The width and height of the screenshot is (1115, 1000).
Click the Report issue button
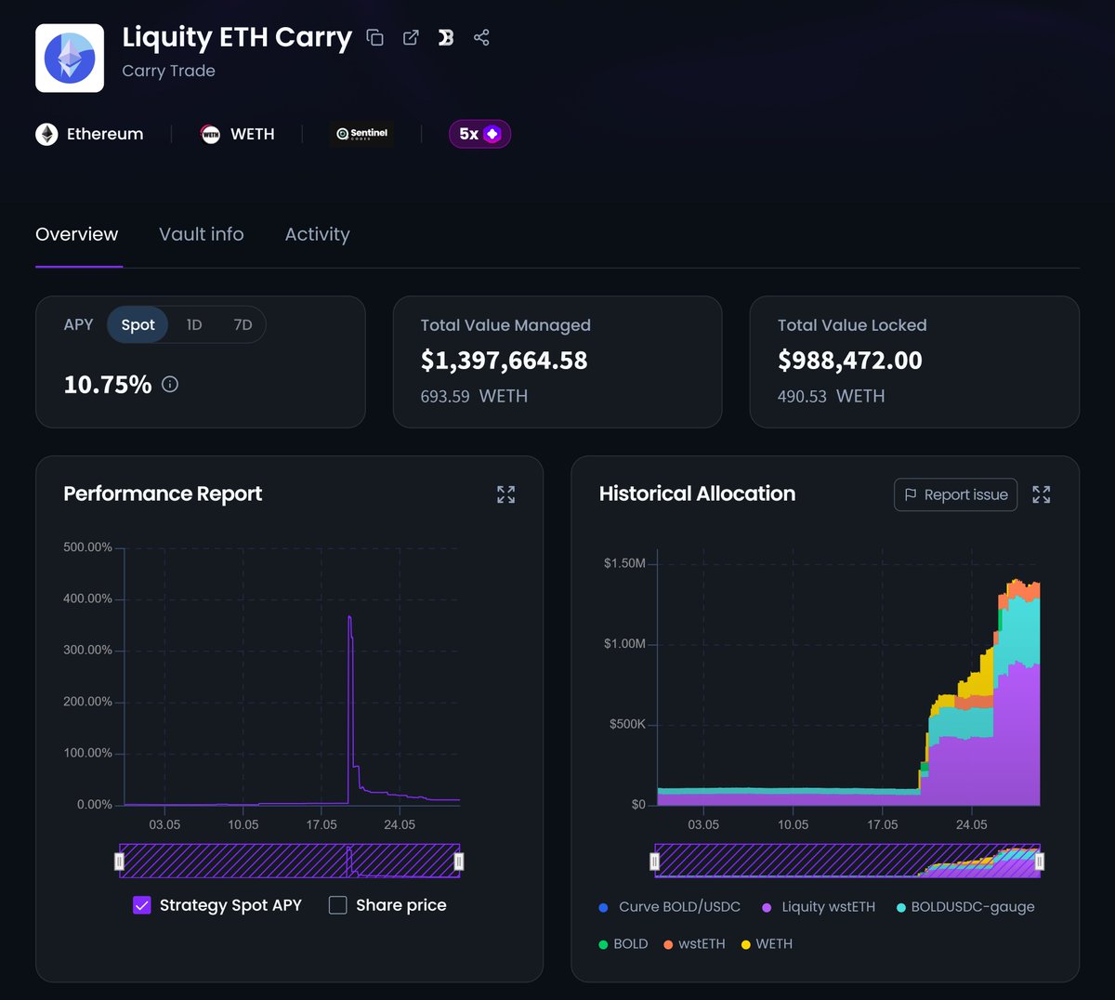pyautogui.click(x=955, y=494)
